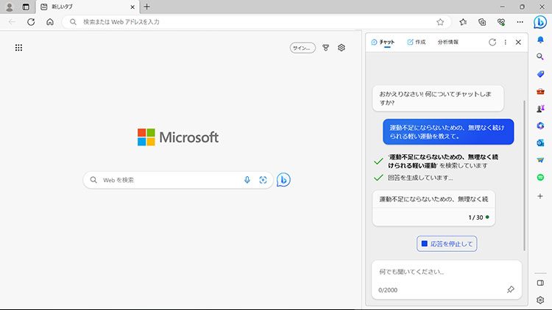Image resolution: width=552 pixels, height=310 pixels.
Task: Add this page to favorites star
Action: (440, 22)
